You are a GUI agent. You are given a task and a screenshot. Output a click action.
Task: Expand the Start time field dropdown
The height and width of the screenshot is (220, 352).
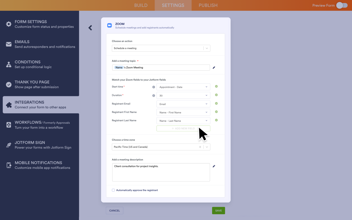pyautogui.click(x=183, y=87)
